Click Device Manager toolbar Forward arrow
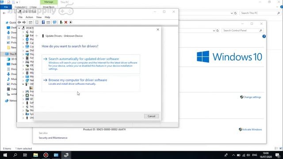283x159 pixels. pos(24,22)
